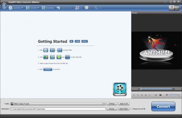The height and width of the screenshot is (118, 182).
Task: Enable Merge into one file checkbox
Action: coord(131,109)
